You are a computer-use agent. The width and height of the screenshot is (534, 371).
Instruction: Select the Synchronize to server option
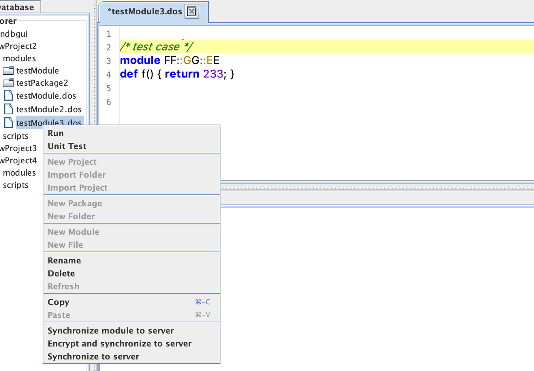click(x=93, y=357)
